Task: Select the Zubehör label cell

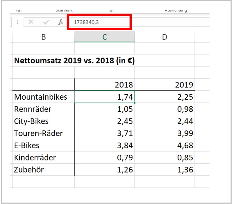Action: click(x=43, y=170)
